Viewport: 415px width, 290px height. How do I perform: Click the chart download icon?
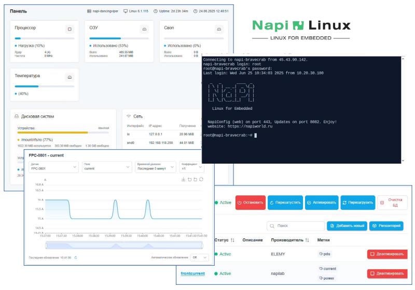[x=183, y=179]
